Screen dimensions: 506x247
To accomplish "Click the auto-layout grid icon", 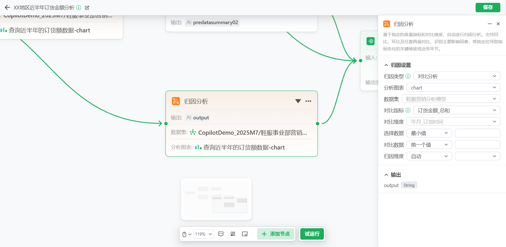I will coord(233,234).
